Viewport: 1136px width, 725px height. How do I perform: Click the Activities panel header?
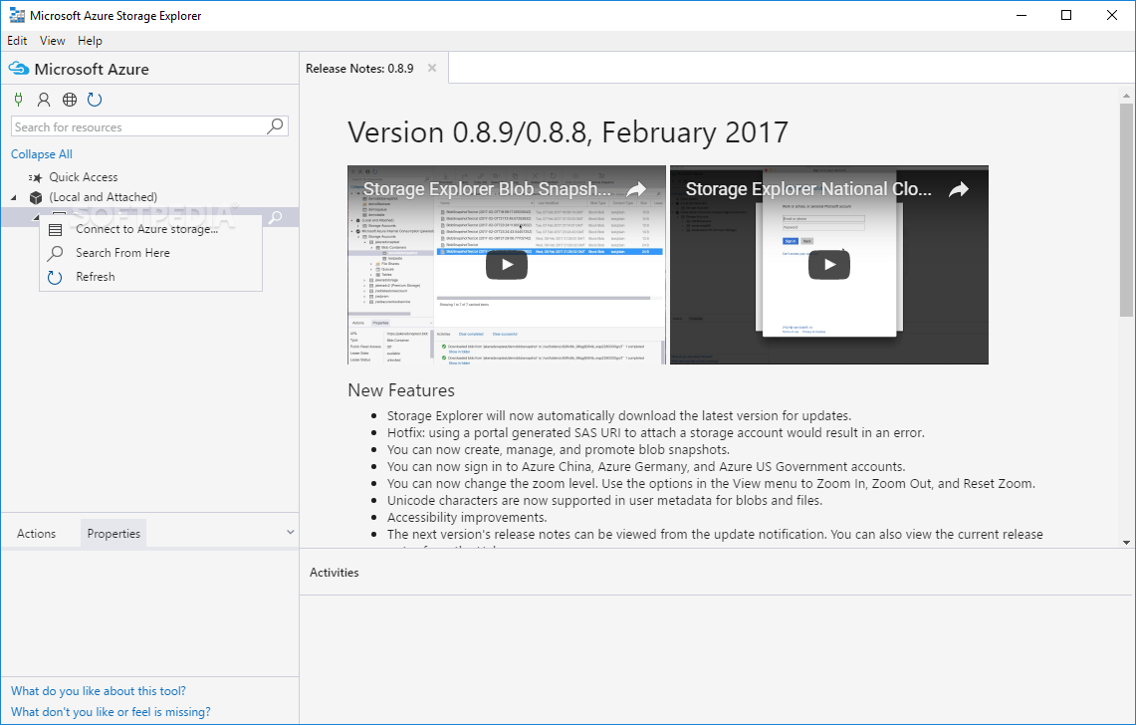click(x=334, y=573)
